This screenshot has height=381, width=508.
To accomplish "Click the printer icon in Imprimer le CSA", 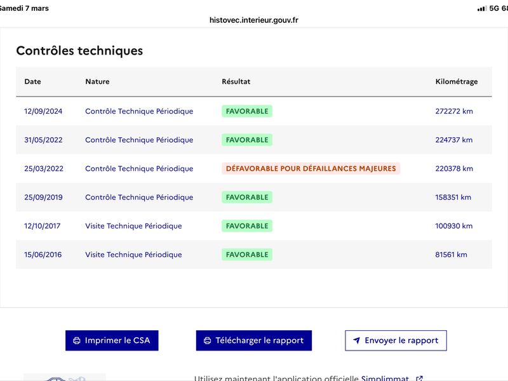I will tap(77, 340).
